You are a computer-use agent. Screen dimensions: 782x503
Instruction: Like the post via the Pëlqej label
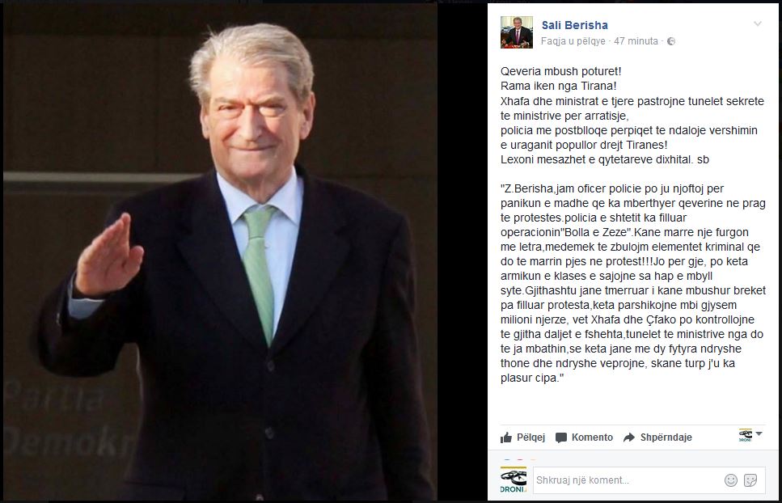click(x=530, y=437)
